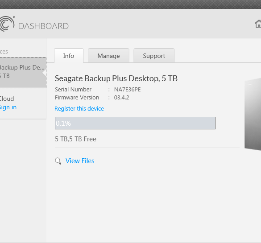Click the Seagate spiral logo
The width and height of the screenshot is (261, 243).
coord(7,24)
